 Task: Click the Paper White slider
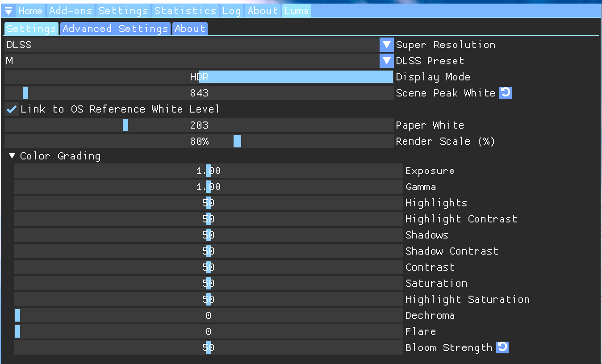click(199, 125)
